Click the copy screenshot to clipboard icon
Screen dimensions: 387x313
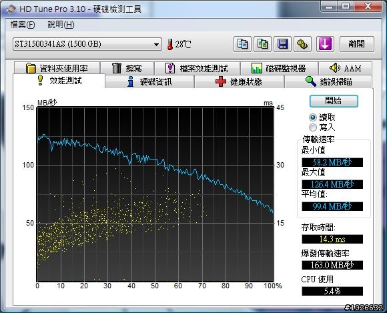[263, 44]
